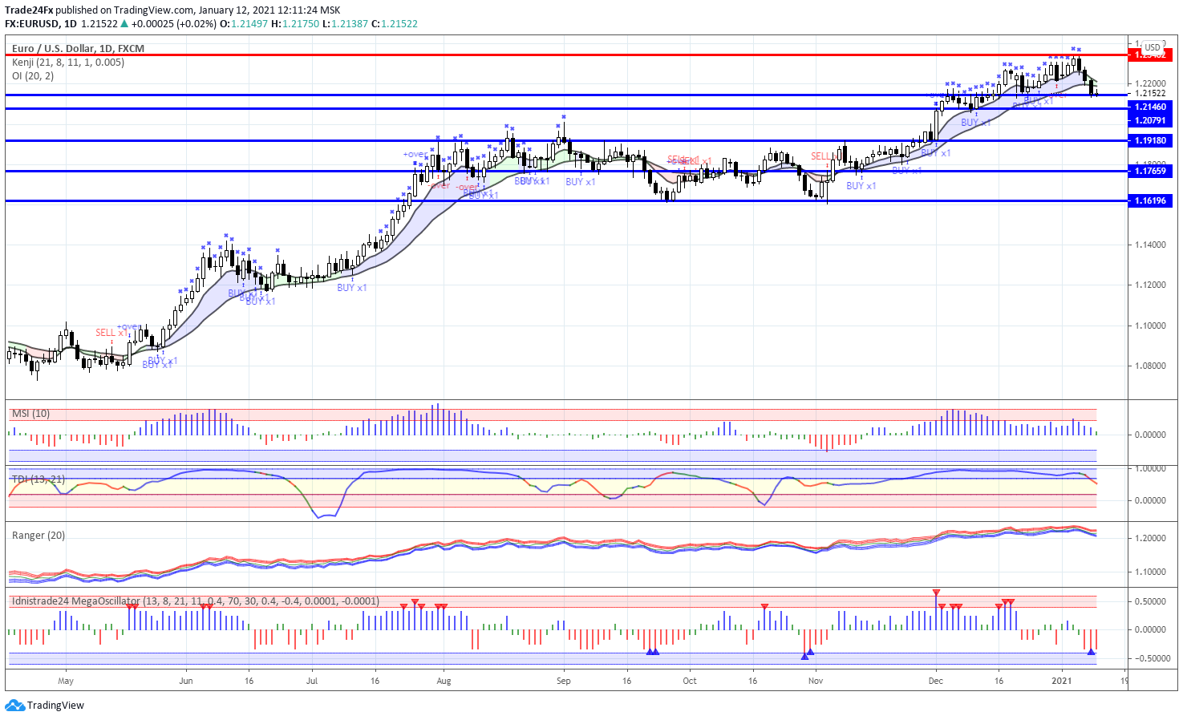Image resolution: width=1183 pixels, height=720 pixels.
Task: Click the 1.10000 price axis value
Action: click(1150, 326)
